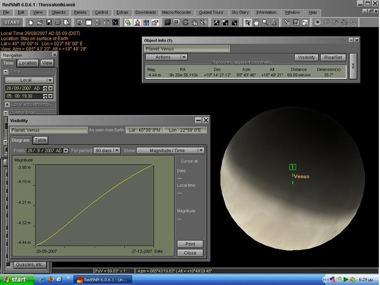Click the Save floppy disk icon
Image resolution: width=380 pixels, height=285 pixels.
pyautogui.click(x=49, y=22)
